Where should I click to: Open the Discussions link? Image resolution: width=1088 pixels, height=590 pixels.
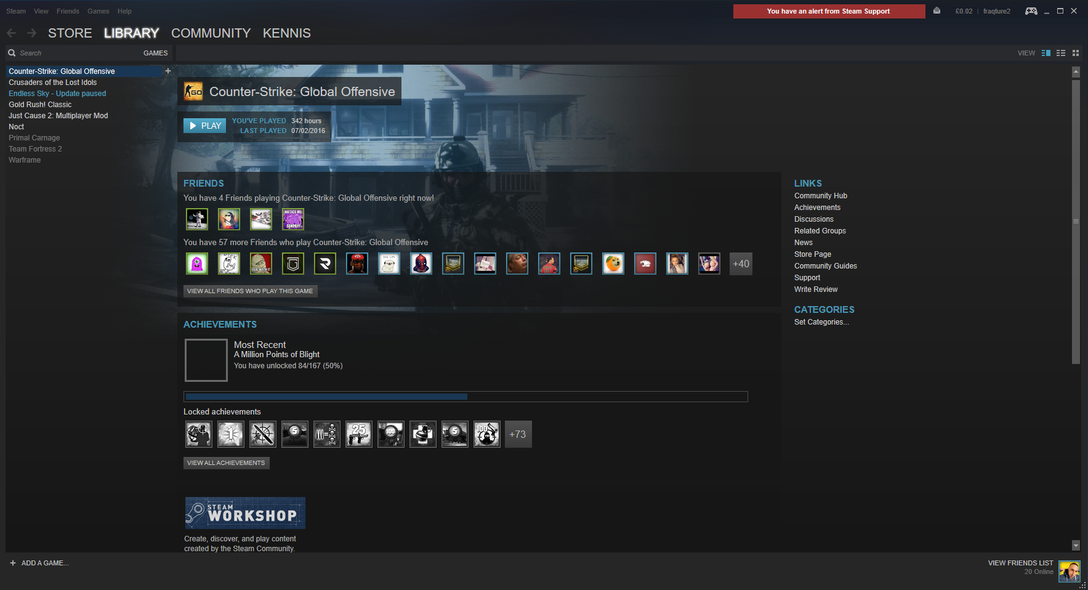(814, 219)
